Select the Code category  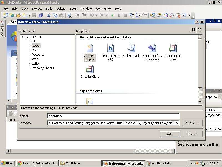click(36, 46)
